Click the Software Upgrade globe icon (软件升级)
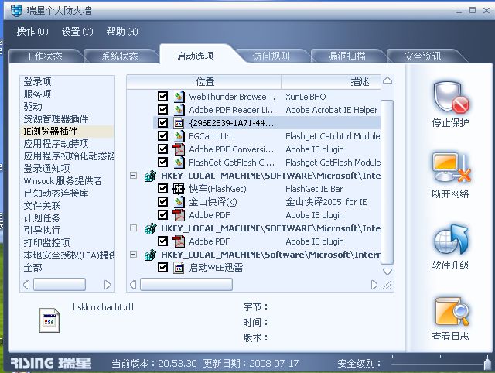The image size is (495, 373). pos(450,240)
